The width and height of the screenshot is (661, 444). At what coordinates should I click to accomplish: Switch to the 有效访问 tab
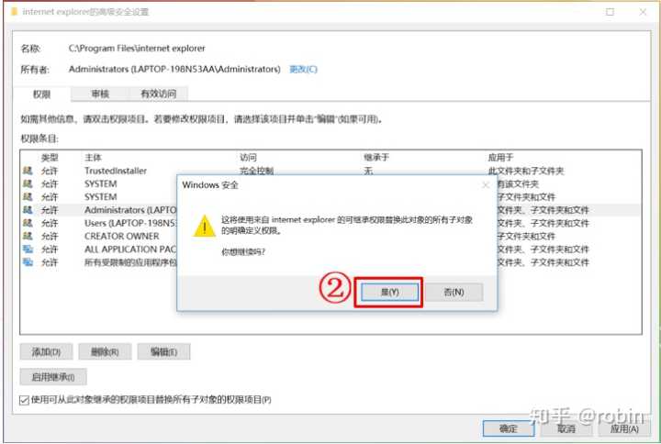point(158,94)
